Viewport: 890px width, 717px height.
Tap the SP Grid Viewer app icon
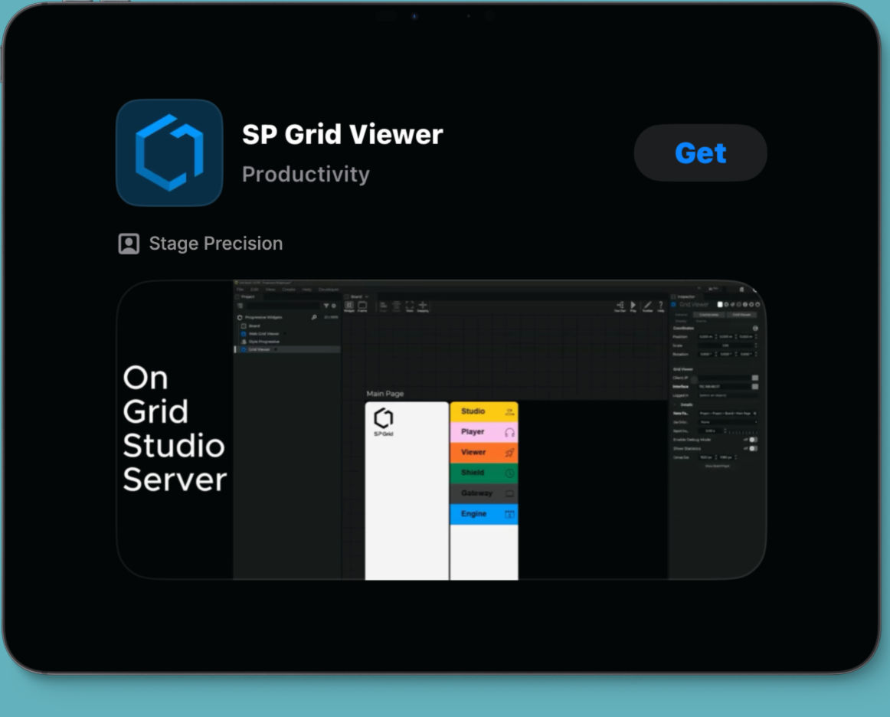coord(169,152)
